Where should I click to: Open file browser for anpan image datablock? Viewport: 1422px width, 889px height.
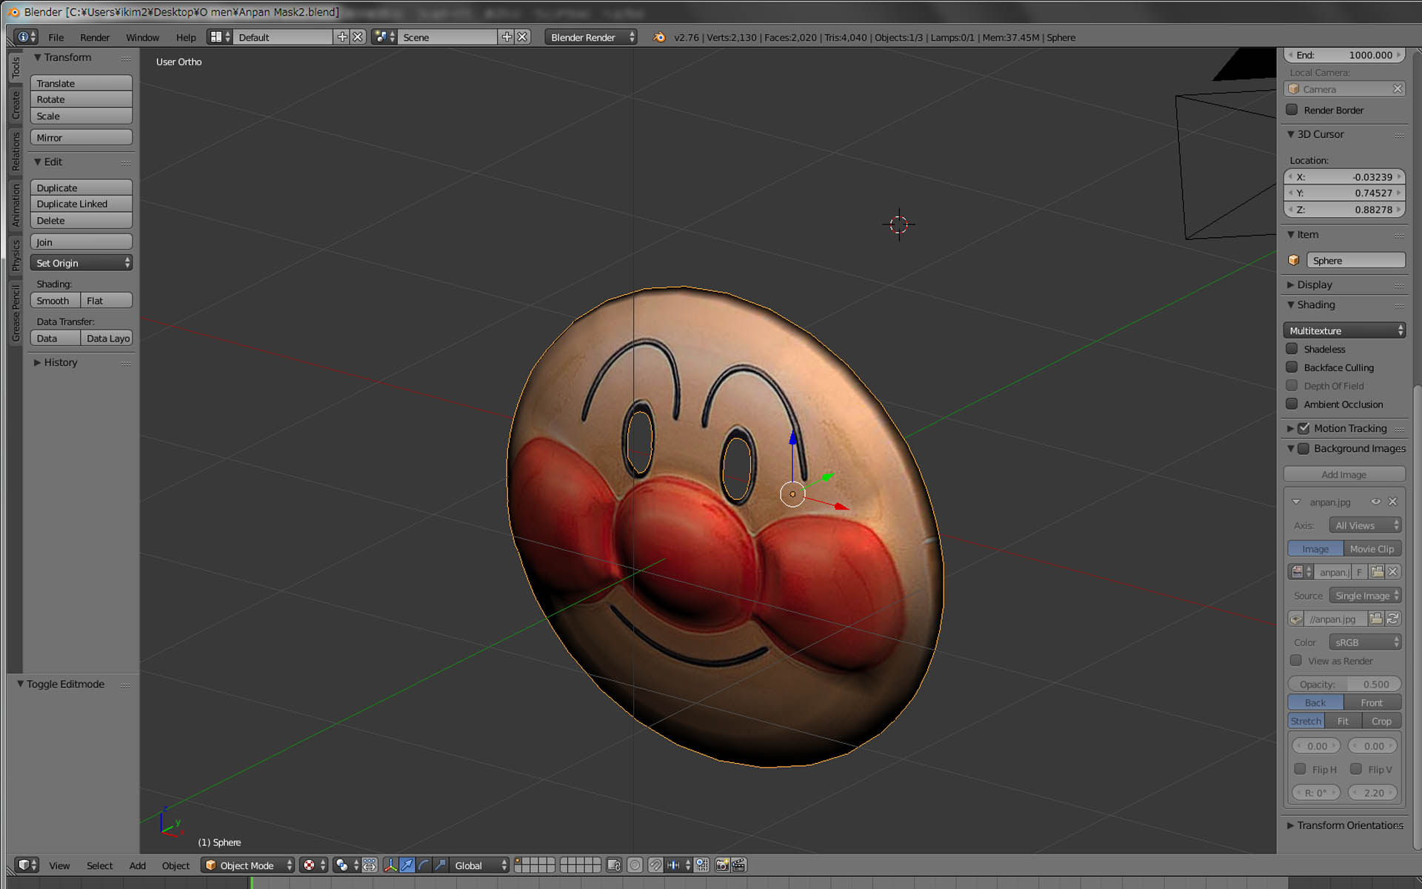click(x=1377, y=572)
